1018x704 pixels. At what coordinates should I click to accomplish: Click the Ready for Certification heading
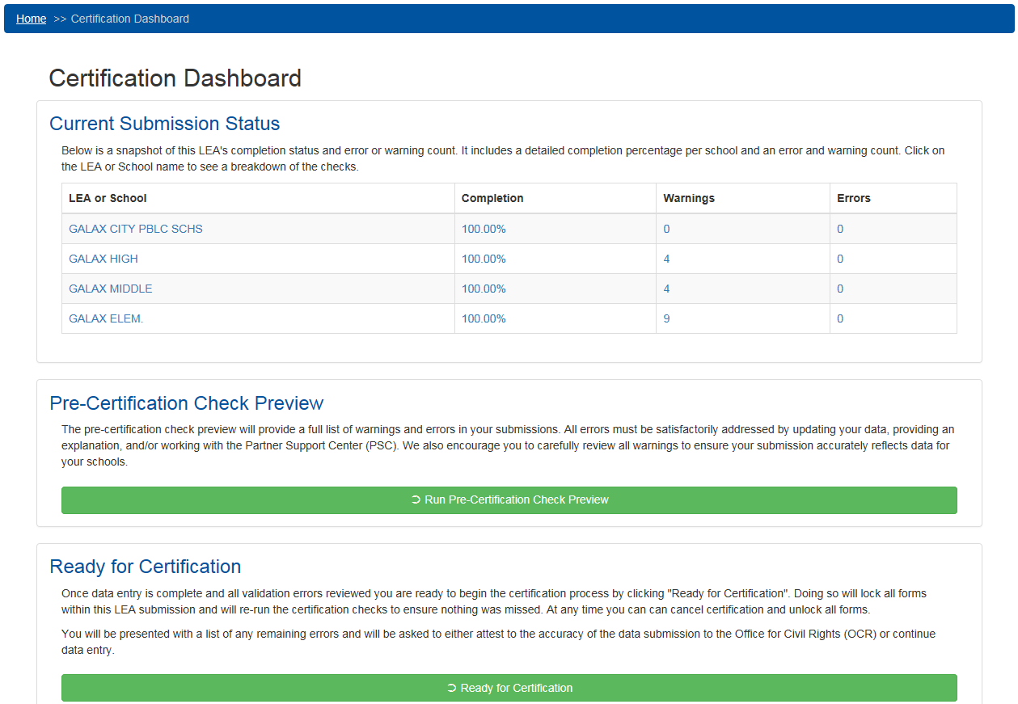pos(146,567)
